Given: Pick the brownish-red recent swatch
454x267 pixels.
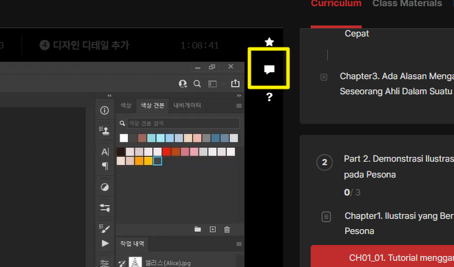Looking at the screenshot, I should click(142, 138).
